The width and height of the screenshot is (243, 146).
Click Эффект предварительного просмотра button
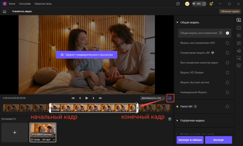point(86,55)
